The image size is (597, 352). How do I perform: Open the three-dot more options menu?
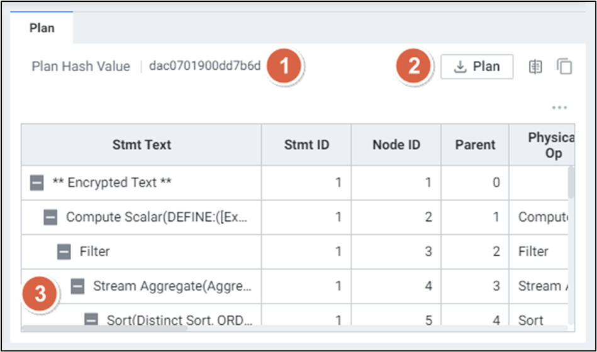click(559, 108)
